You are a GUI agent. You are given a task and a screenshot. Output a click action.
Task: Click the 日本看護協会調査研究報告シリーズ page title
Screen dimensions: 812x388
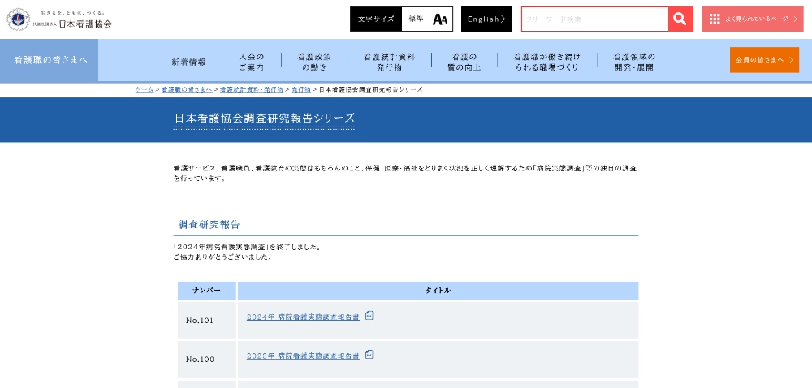pyautogui.click(x=265, y=118)
